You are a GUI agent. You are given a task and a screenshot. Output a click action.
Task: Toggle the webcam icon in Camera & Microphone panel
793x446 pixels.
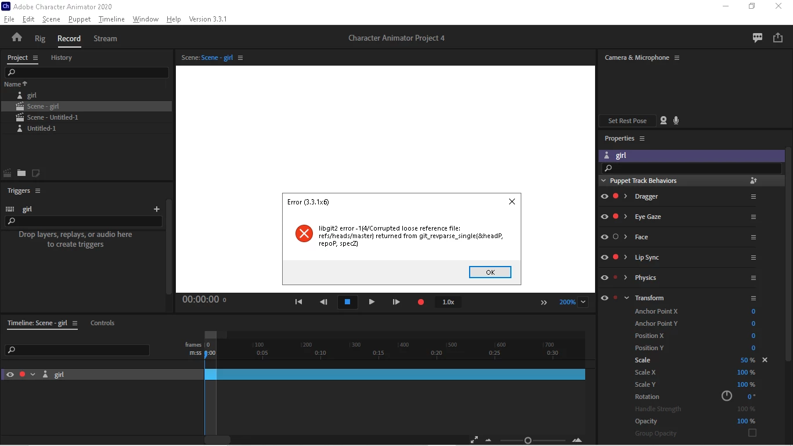pos(664,121)
